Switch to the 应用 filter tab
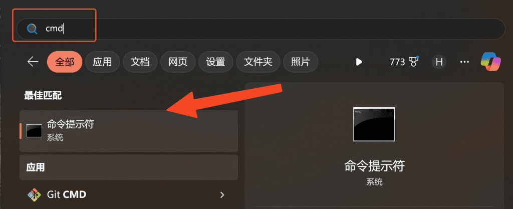Image resolution: width=513 pixels, height=209 pixels. [102, 62]
